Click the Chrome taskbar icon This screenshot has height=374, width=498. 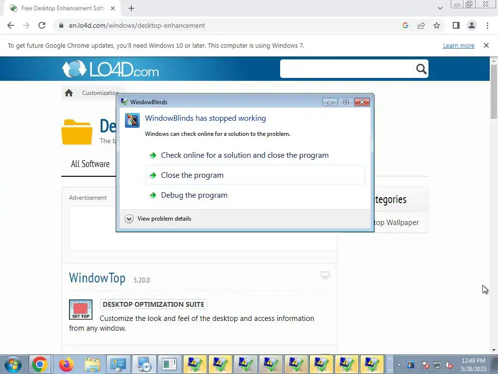(39, 364)
